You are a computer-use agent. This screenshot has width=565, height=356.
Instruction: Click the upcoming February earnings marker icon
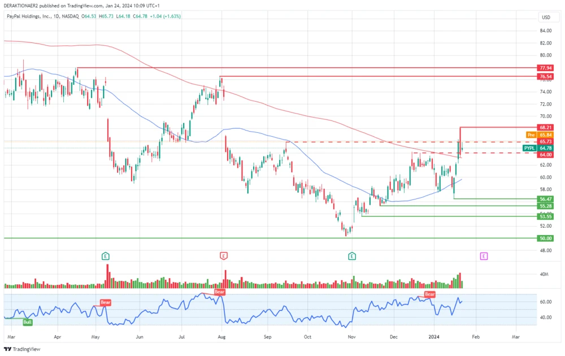pyautogui.click(x=484, y=256)
